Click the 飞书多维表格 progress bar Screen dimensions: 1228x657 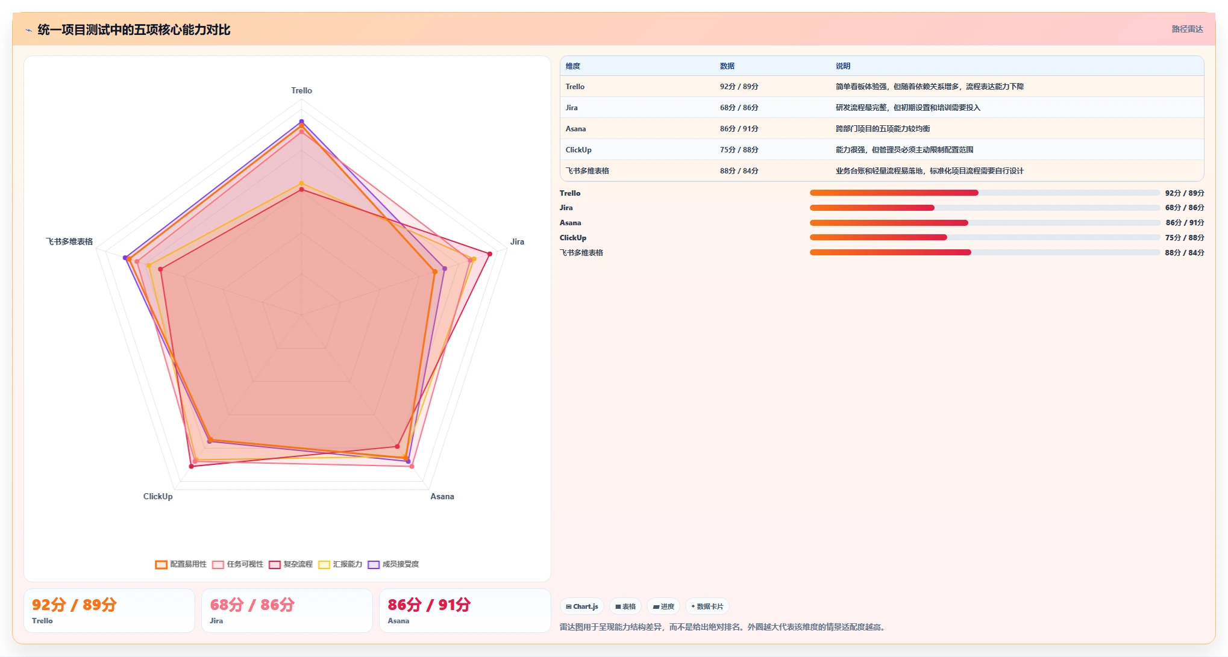click(985, 252)
